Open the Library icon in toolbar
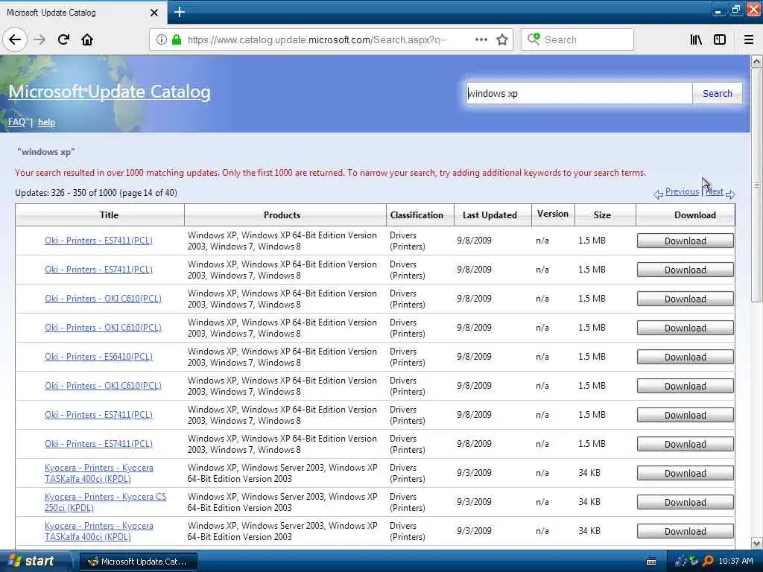The image size is (763, 572). tap(696, 39)
